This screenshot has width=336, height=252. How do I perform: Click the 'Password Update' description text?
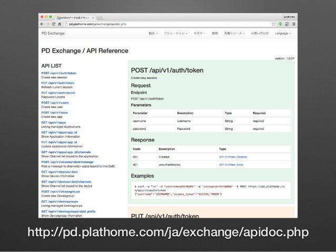pyautogui.click(x=53, y=97)
